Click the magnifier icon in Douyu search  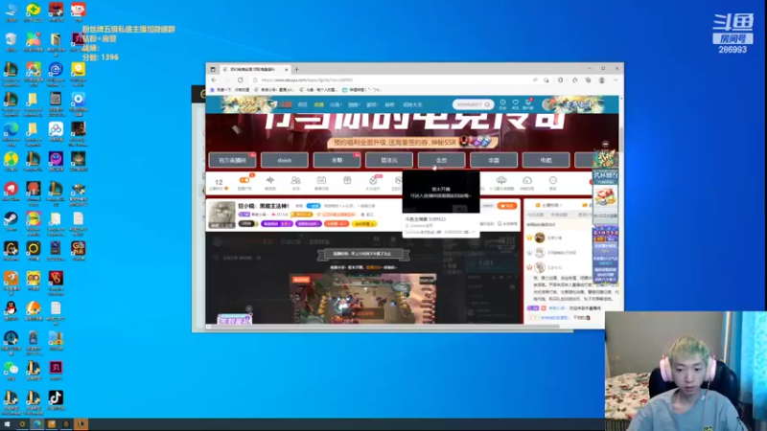pos(487,104)
